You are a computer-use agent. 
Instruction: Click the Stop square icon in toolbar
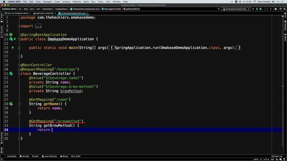271,9
